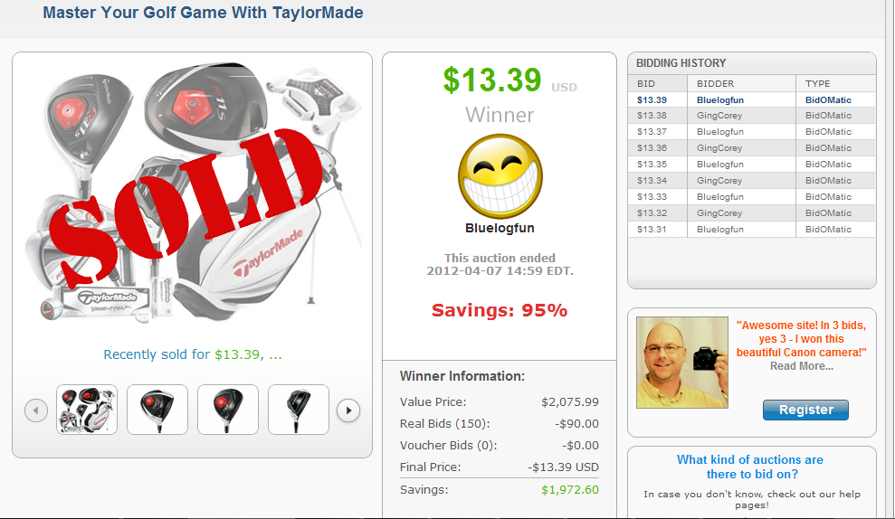Click 'Recently sold for $13.39' link

coord(193,354)
